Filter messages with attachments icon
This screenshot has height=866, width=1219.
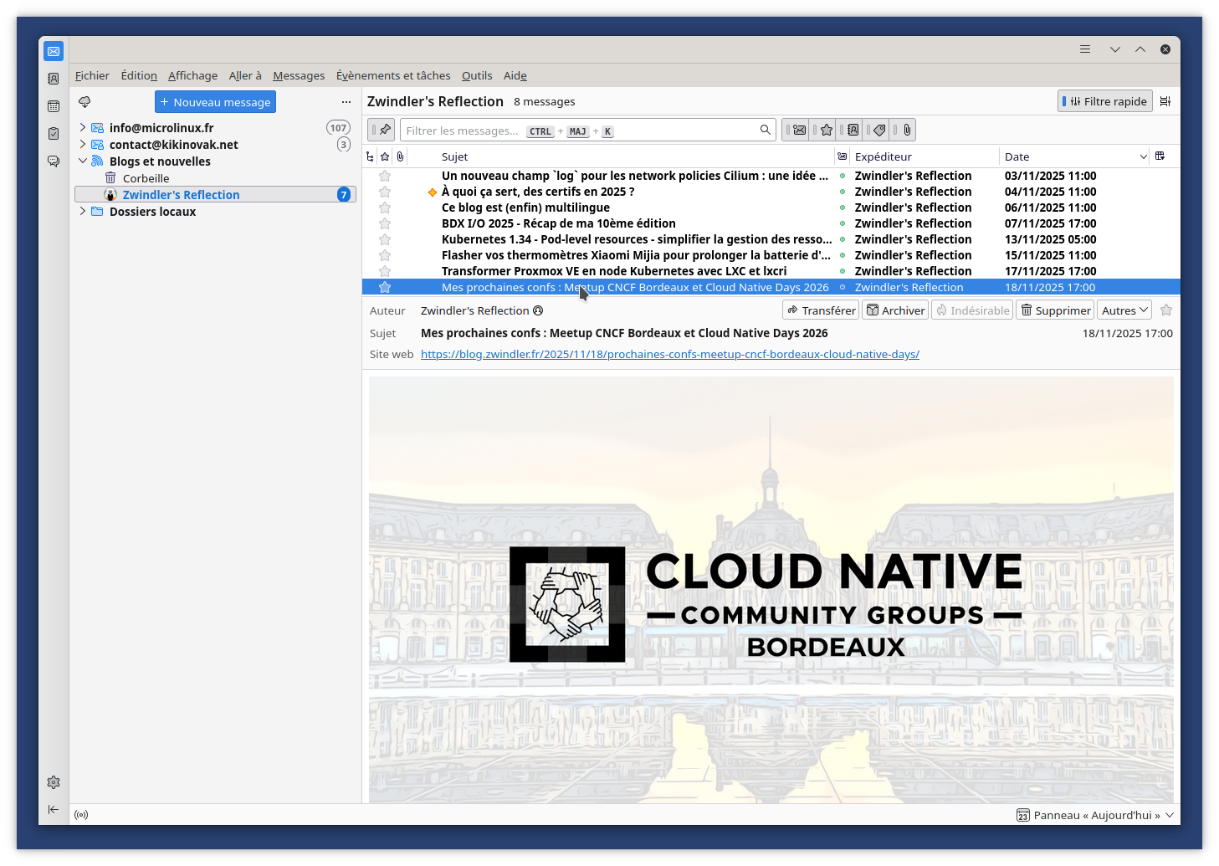pos(906,130)
